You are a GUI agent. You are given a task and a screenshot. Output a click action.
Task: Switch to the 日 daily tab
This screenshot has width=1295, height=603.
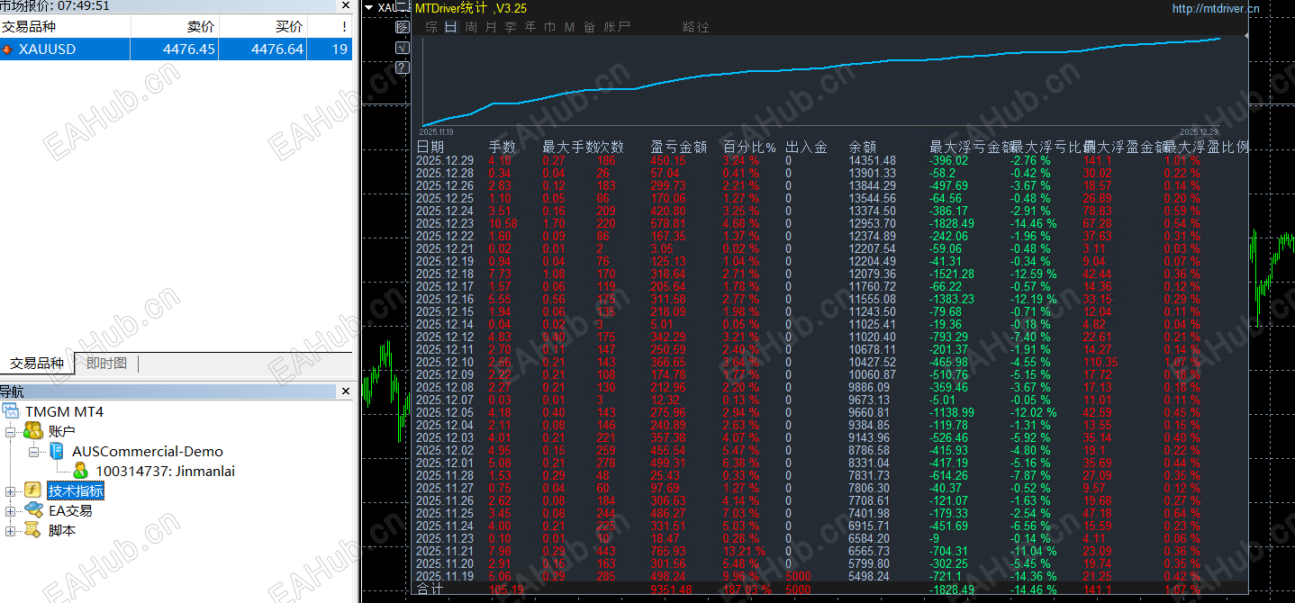point(451,27)
